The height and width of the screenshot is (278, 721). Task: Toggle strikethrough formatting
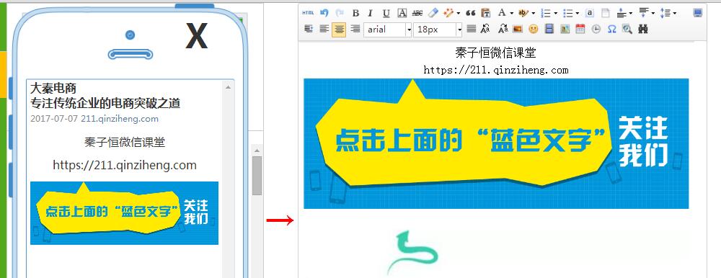(417, 13)
